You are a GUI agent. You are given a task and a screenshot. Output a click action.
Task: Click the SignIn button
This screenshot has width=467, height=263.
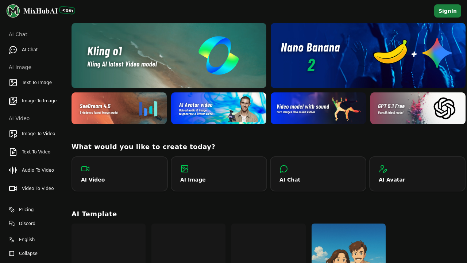tap(447, 11)
